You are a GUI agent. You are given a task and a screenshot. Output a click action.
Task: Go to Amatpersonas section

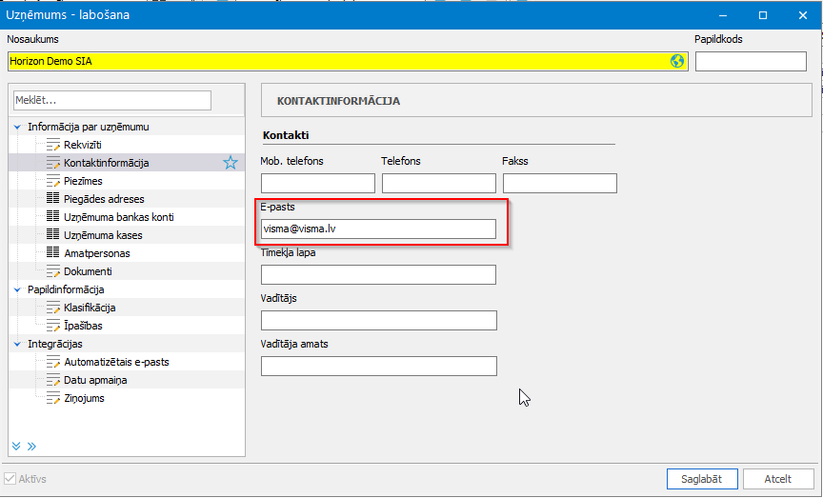(x=97, y=253)
